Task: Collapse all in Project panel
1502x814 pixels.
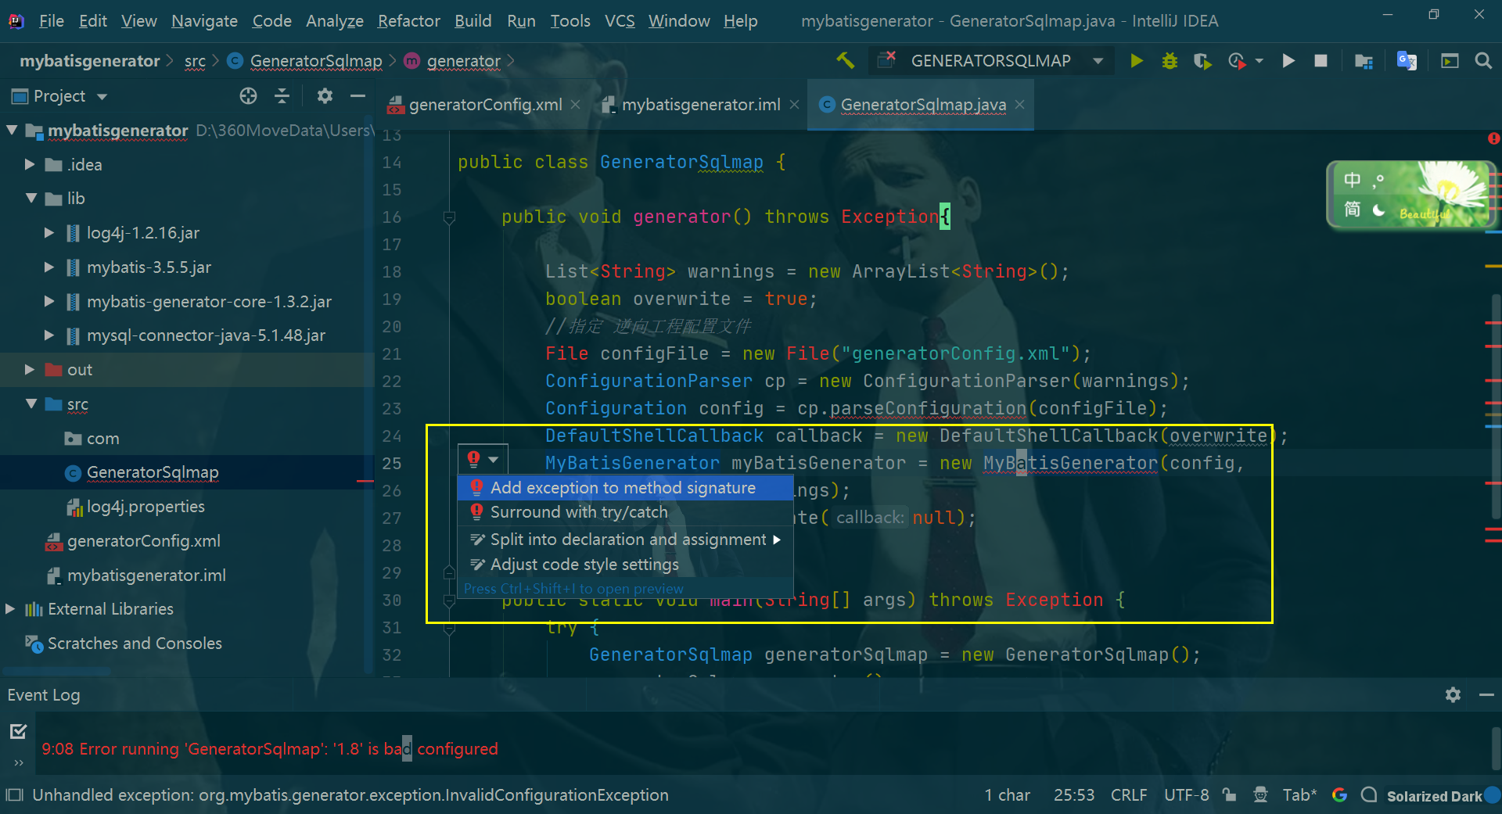Action: click(282, 95)
